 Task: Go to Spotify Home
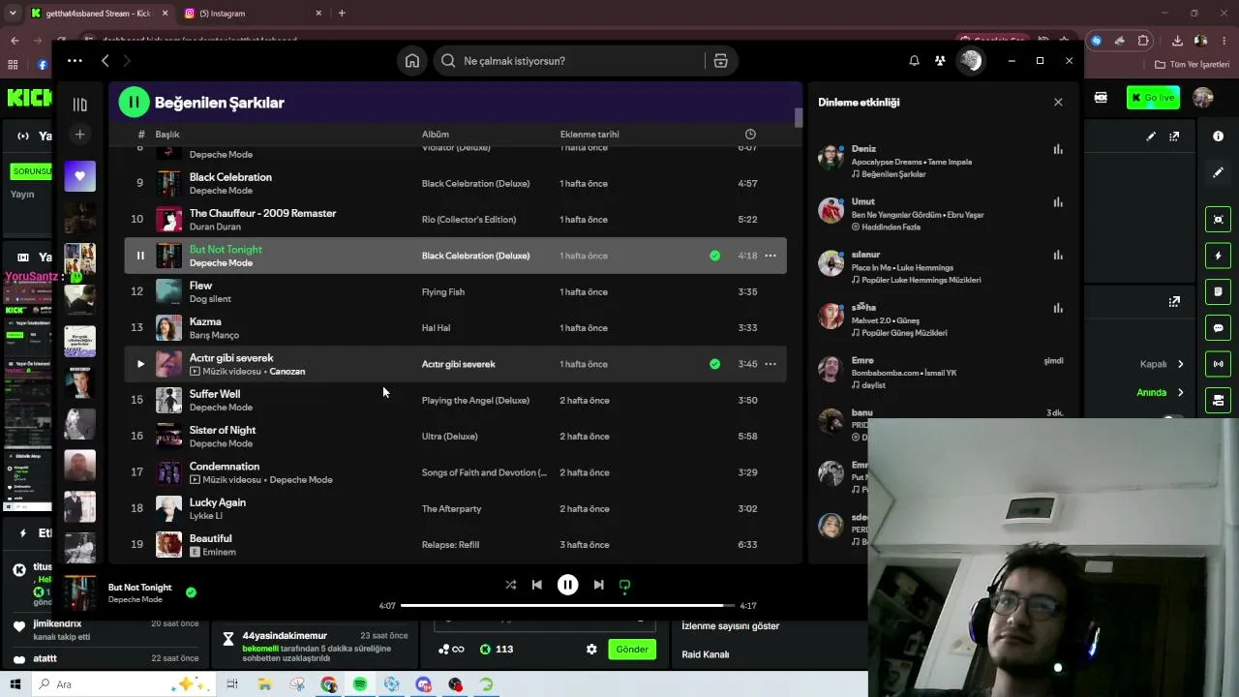[x=412, y=61]
